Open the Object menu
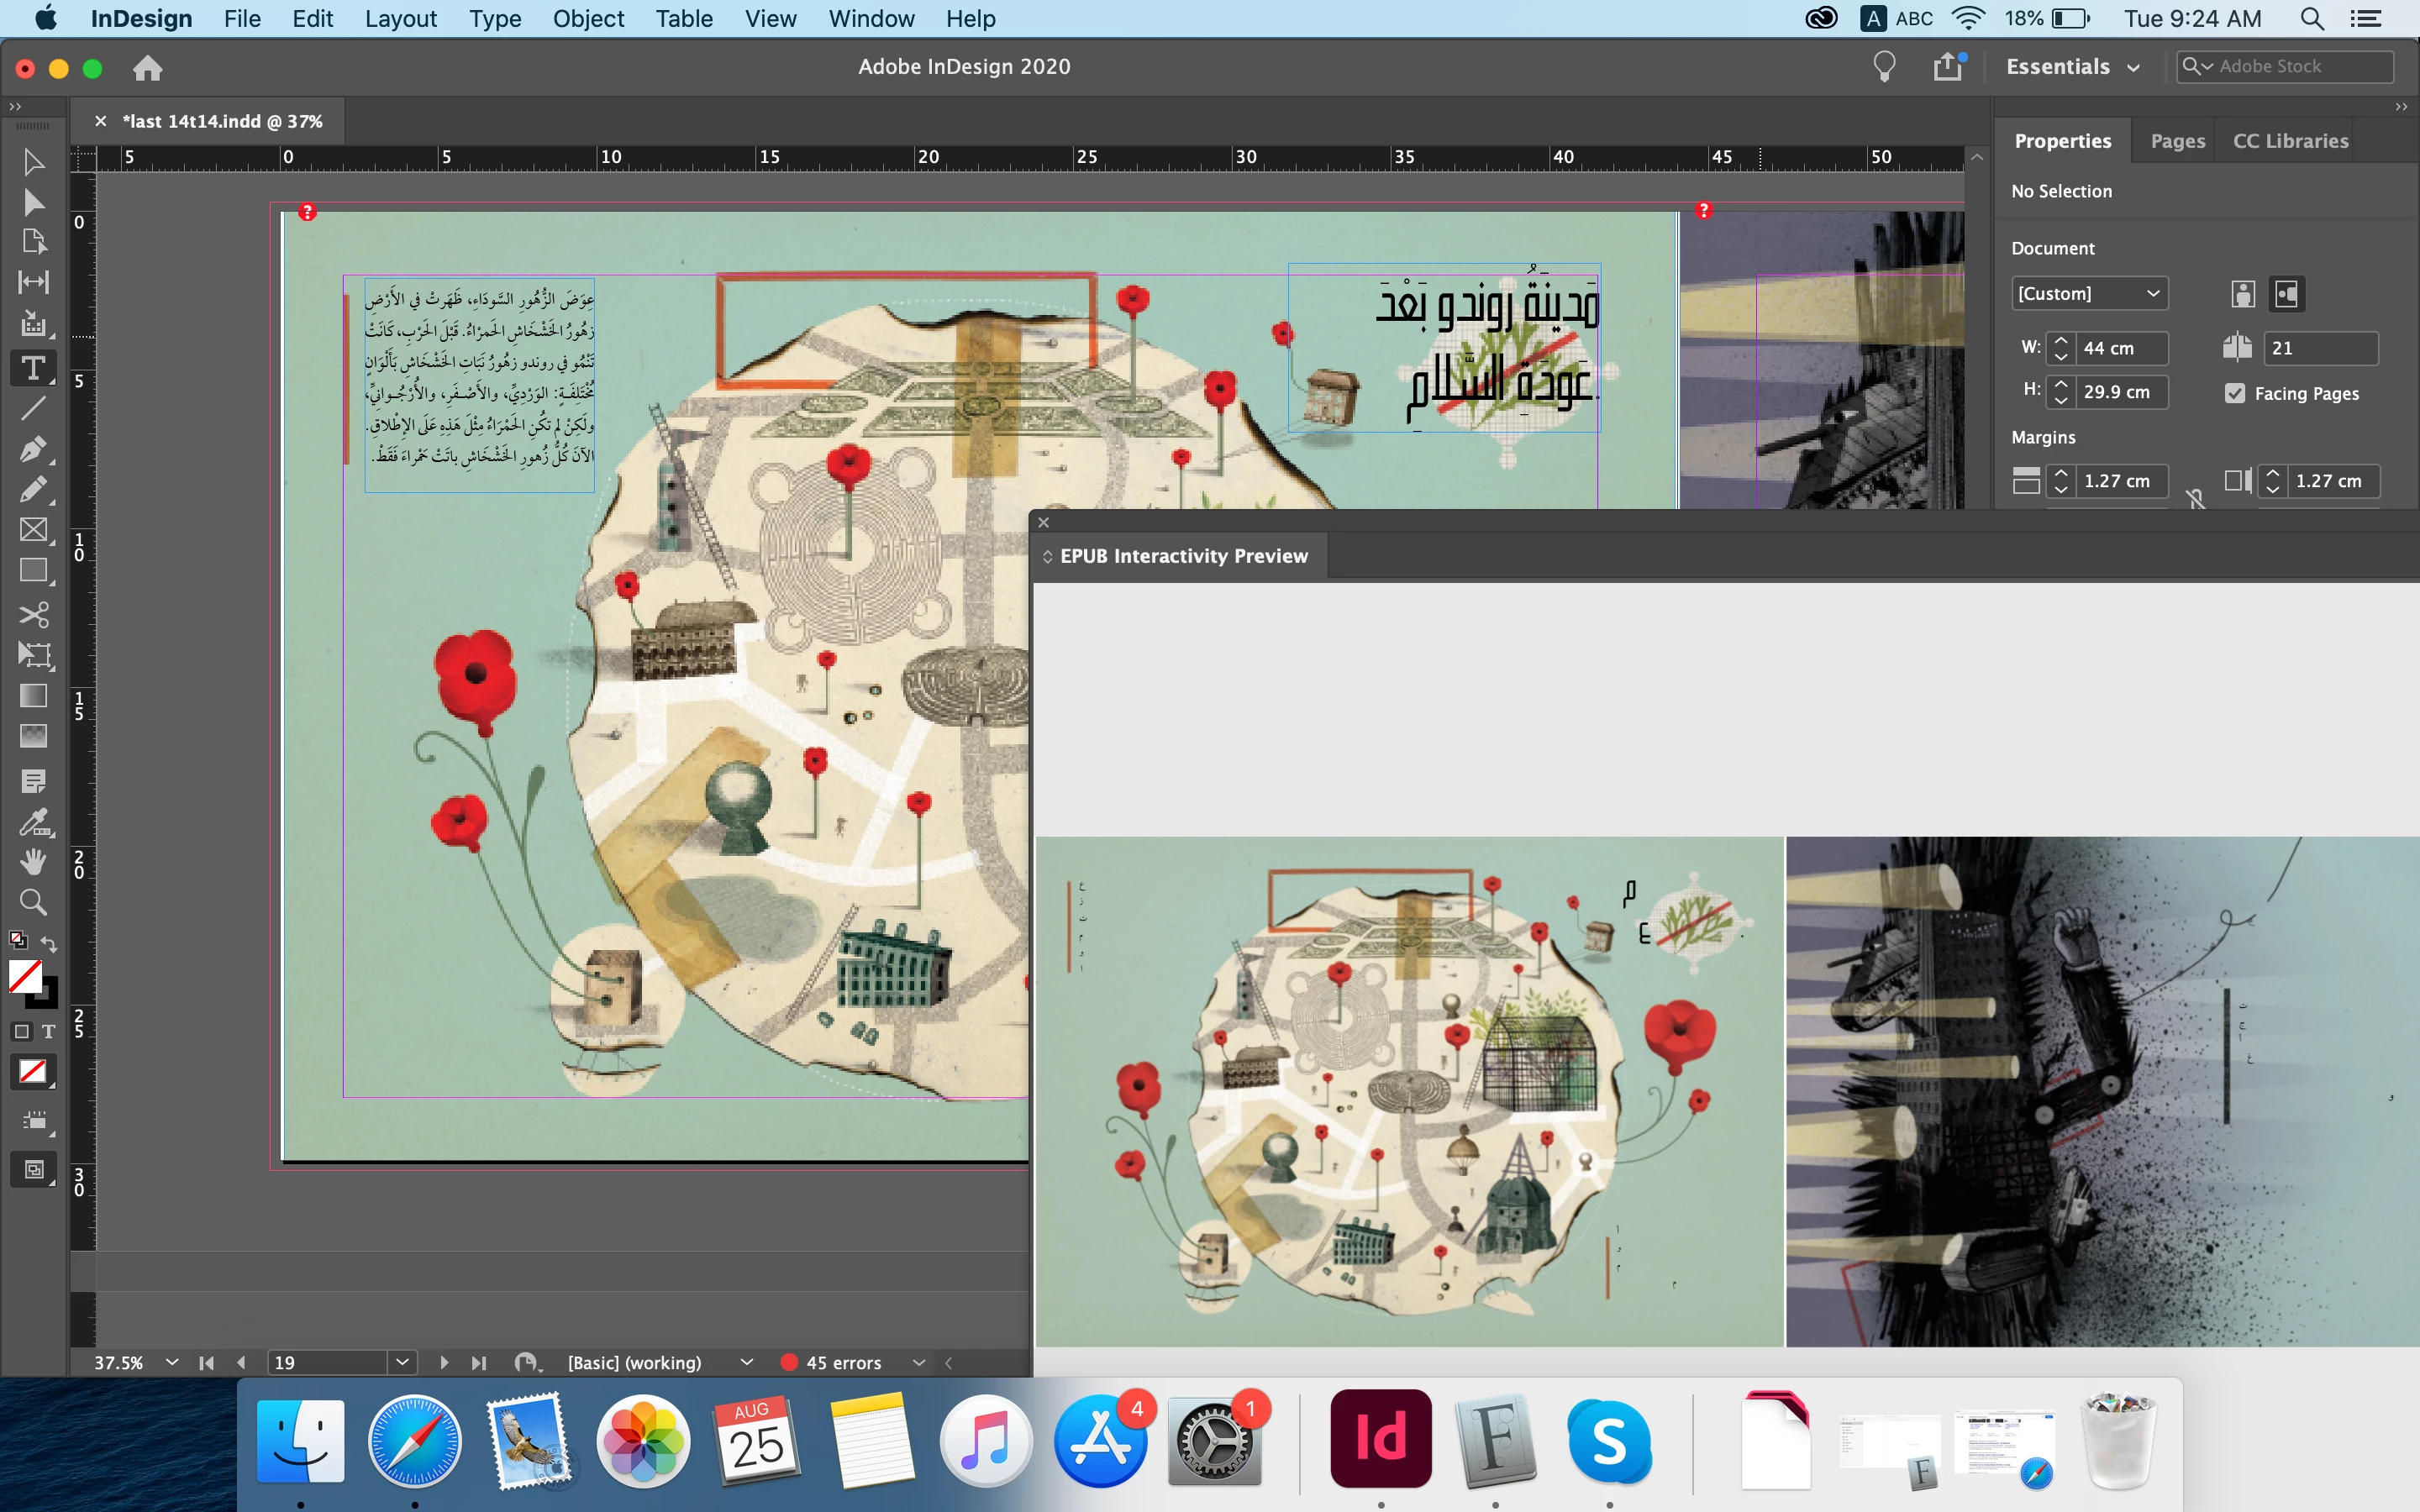The width and height of the screenshot is (2420, 1512). [x=588, y=19]
